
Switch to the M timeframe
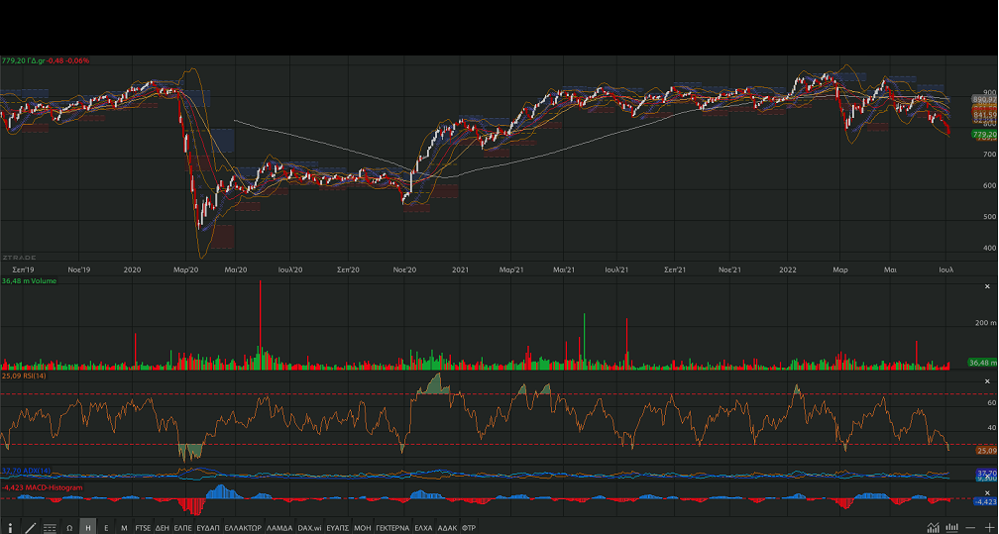124,527
